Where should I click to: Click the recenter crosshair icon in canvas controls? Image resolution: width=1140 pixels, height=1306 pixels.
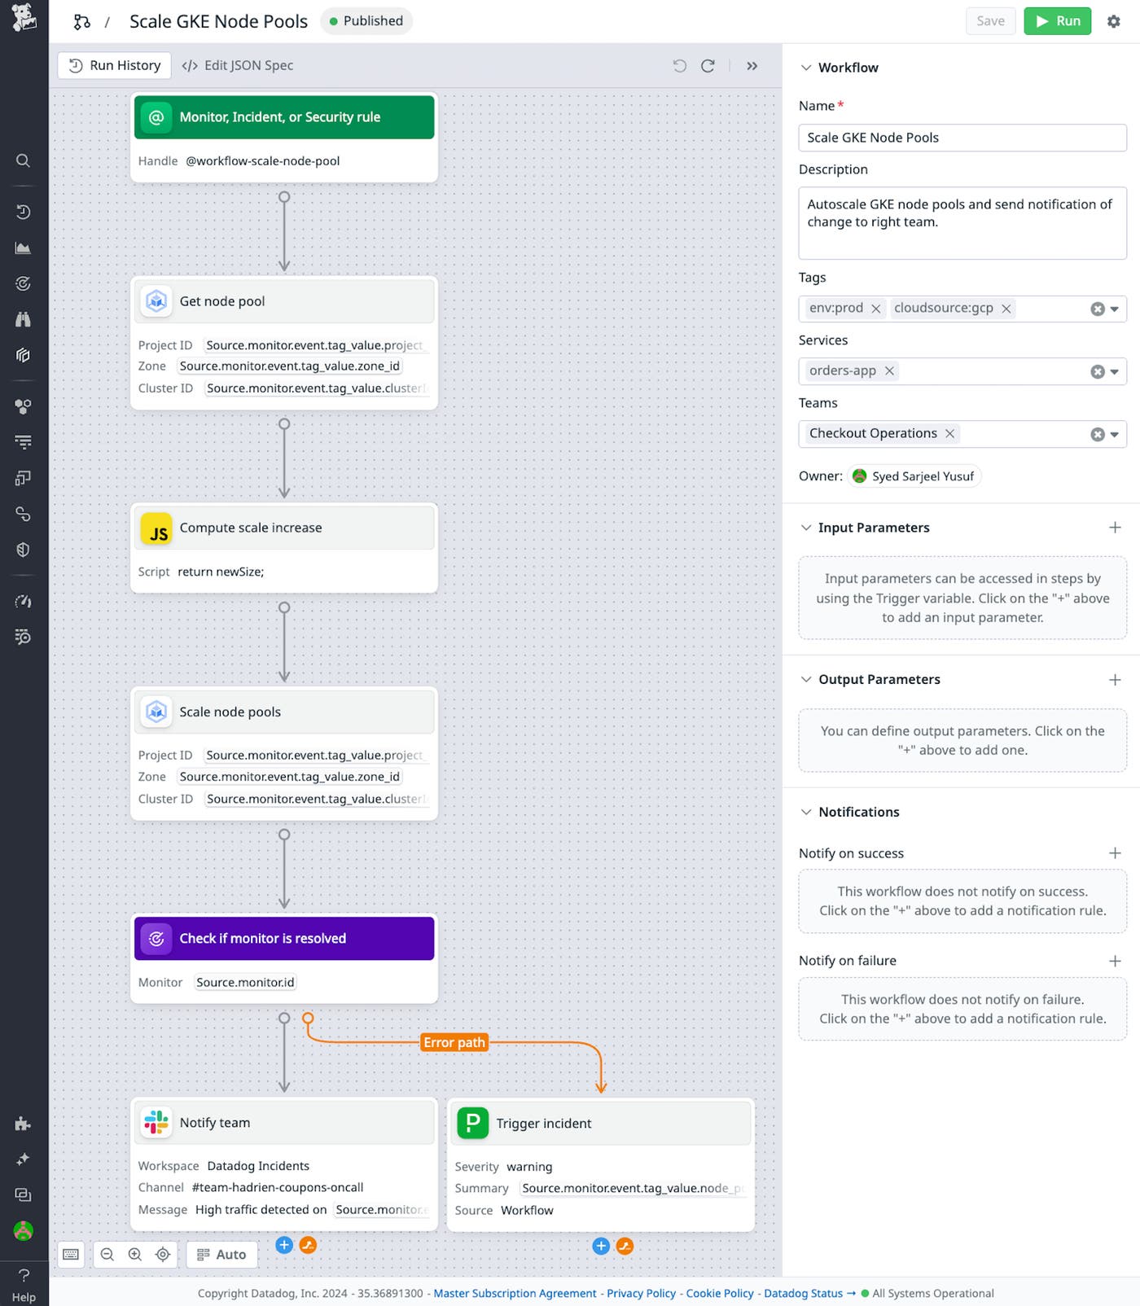(162, 1254)
